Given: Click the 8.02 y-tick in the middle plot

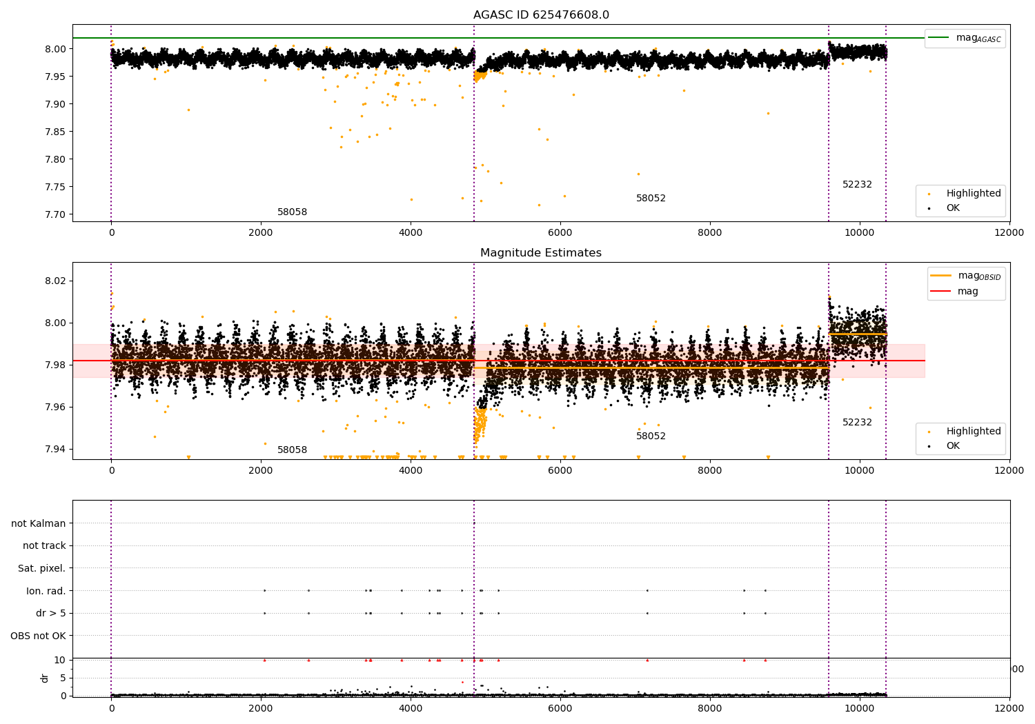Looking at the screenshot, I should [x=56, y=281].
